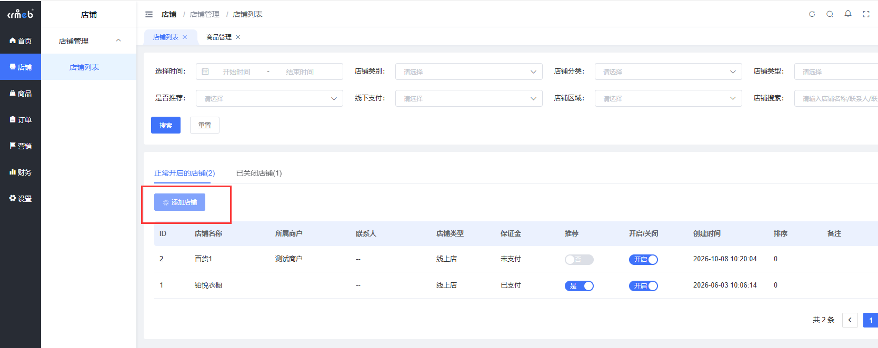Viewport: 878px width, 348px height.
Task: Open 营销 marketing sidebar section
Action: 21,146
